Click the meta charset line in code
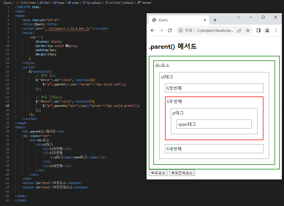284x206 pixels. [x=41, y=20]
